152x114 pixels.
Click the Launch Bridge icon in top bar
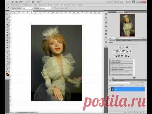point(12,2)
